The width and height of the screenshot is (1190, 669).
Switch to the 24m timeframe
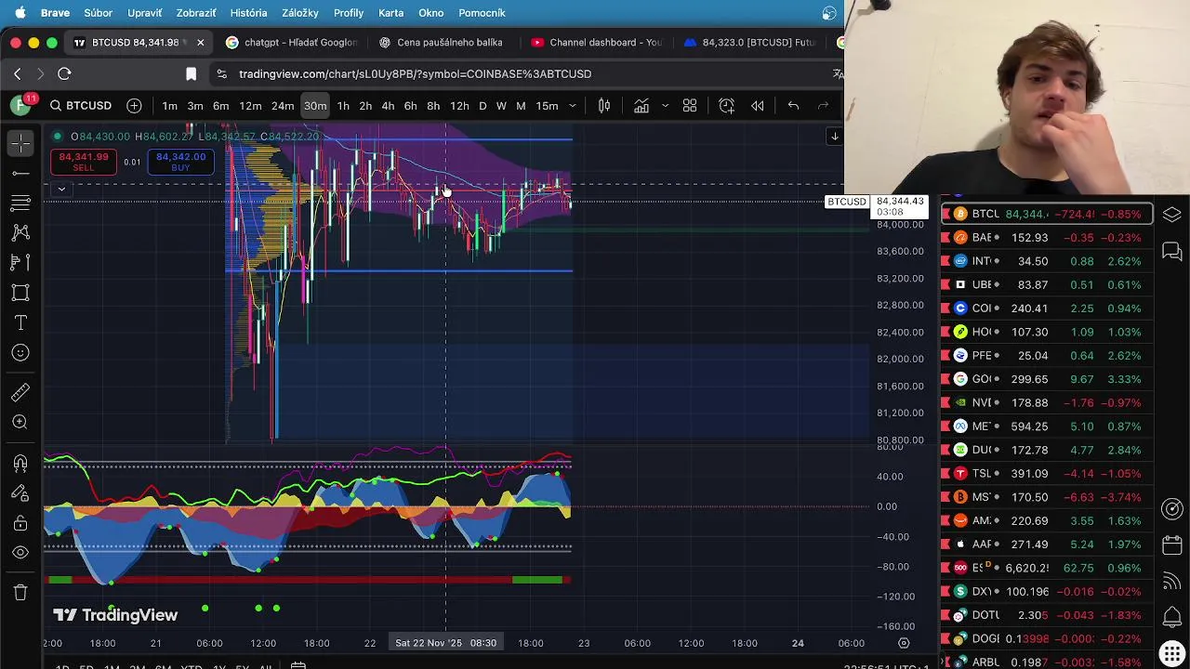point(283,106)
